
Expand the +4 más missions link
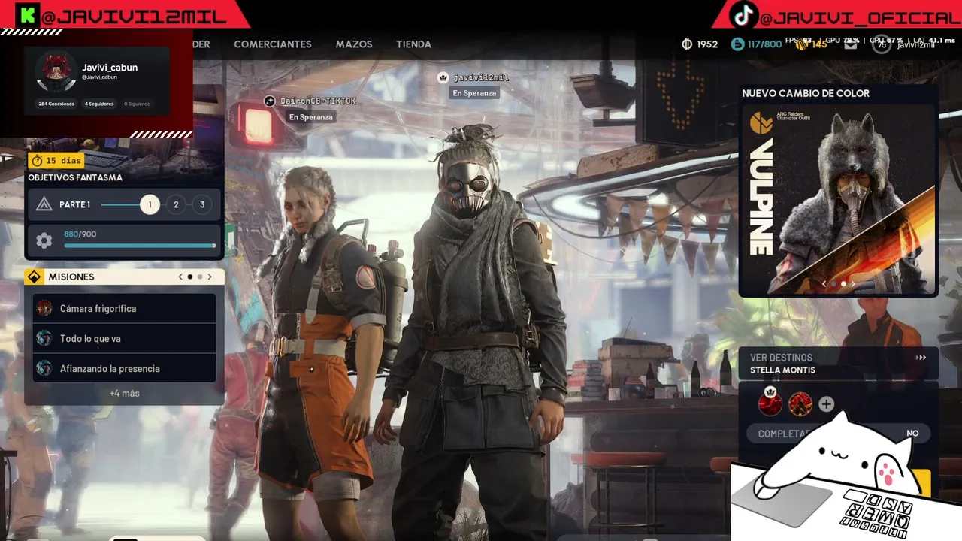click(x=124, y=394)
